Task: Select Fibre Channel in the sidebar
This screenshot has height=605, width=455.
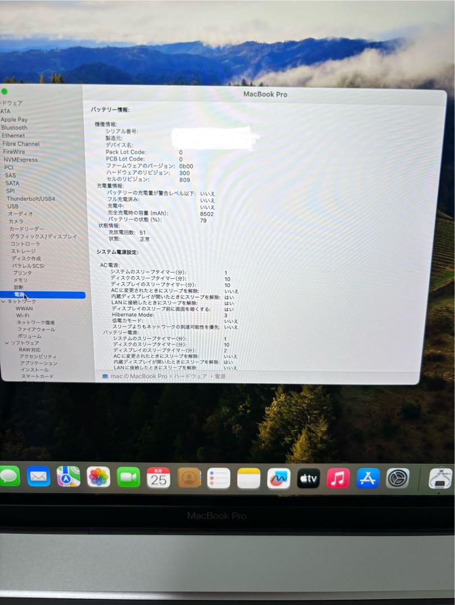Action: point(21,144)
